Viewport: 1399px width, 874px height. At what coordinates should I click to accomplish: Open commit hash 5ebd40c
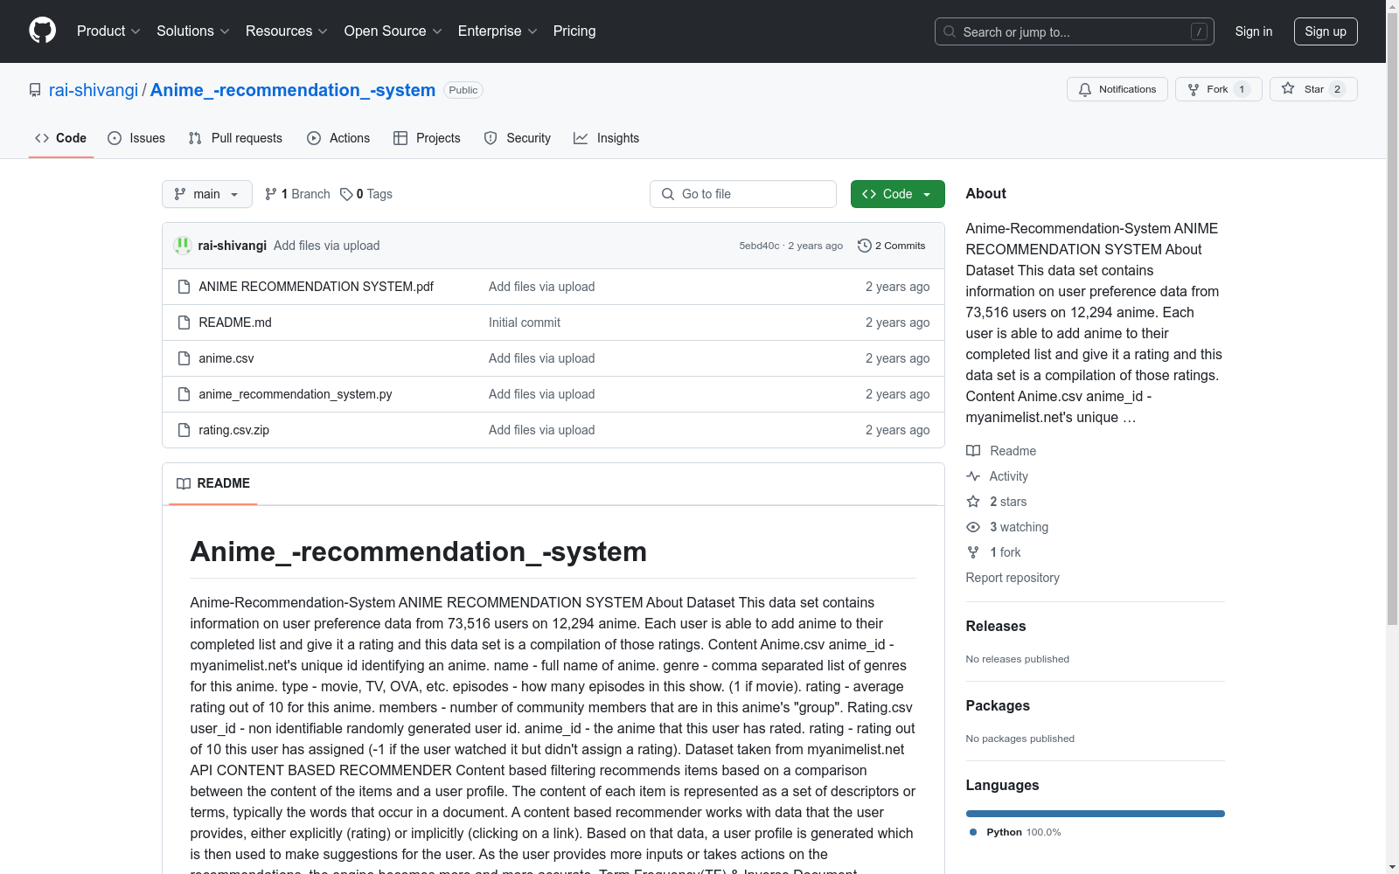click(x=759, y=246)
